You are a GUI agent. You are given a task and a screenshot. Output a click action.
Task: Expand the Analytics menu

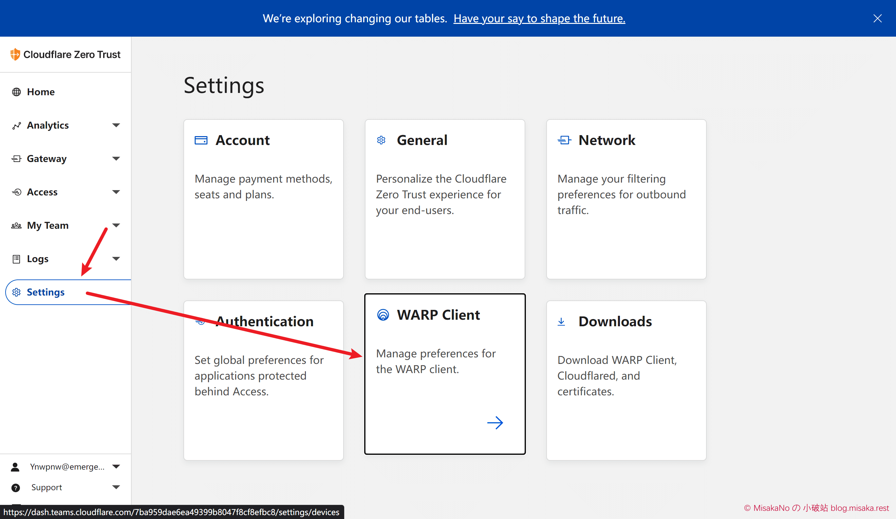[x=116, y=125]
